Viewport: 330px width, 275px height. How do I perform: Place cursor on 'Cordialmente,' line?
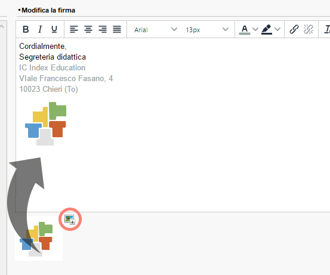pyautogui.click(x=43, y=47)
